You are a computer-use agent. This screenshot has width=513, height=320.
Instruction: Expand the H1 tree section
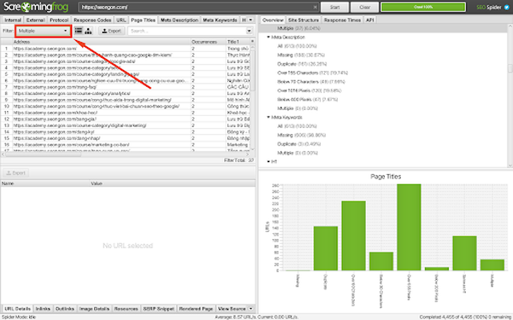click(268, 161)
